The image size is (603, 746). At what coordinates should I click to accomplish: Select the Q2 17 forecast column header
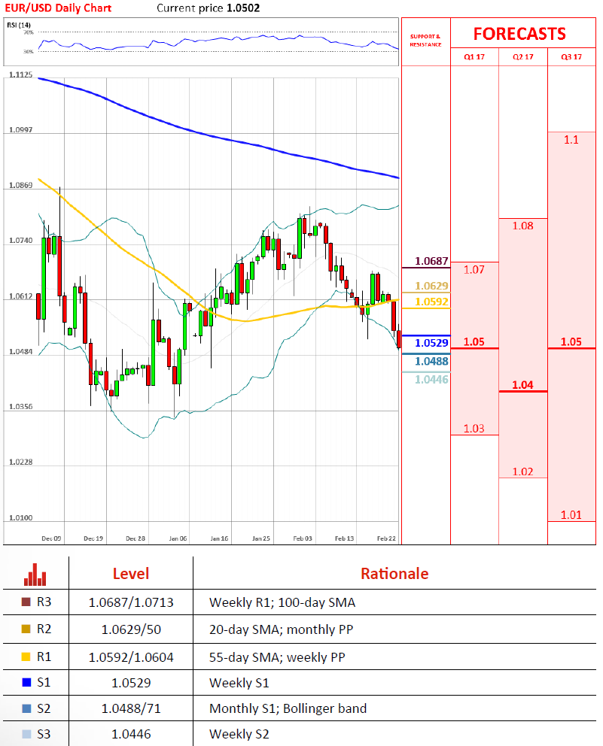[523, 56]
